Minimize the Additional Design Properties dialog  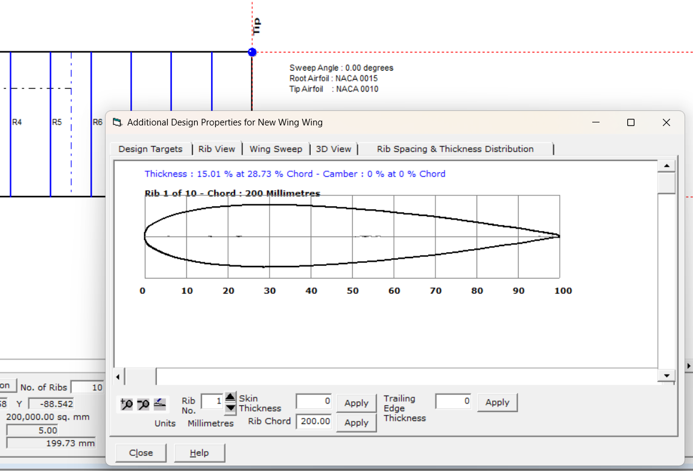pyautogui.click(x=596, y=122)
